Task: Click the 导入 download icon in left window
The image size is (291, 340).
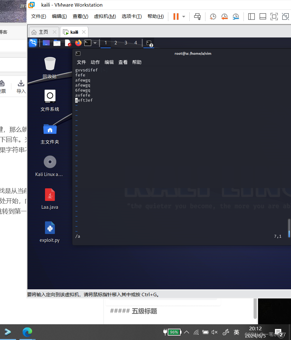Action: 21,87
